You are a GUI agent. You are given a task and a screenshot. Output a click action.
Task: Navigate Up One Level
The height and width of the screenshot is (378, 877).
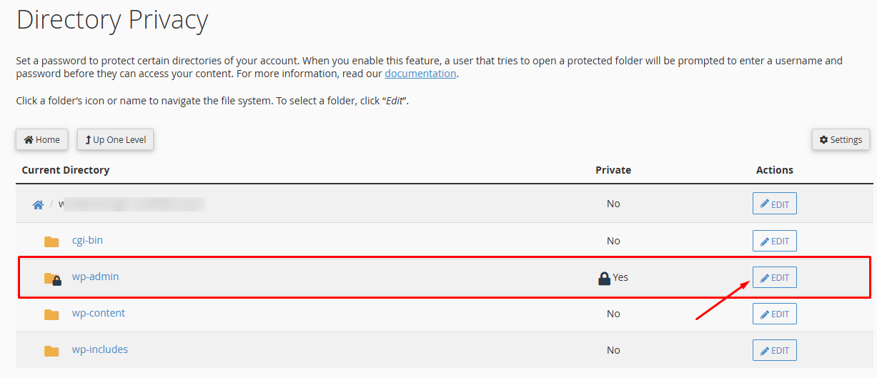(x=115, y=140)
